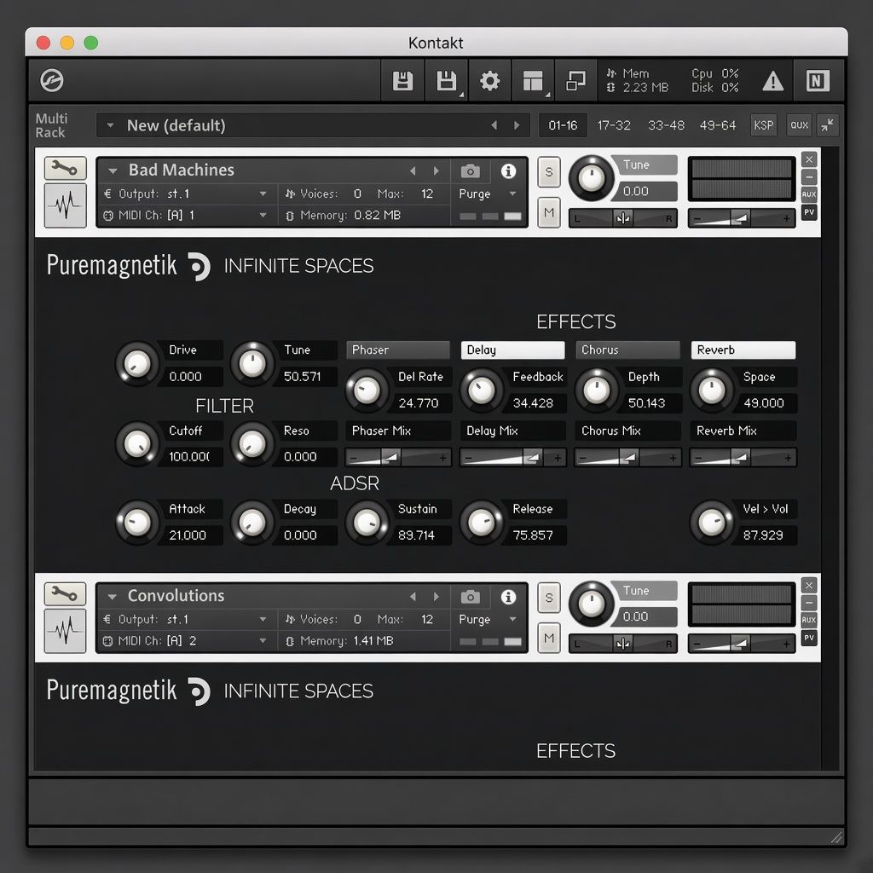Mute the Convolutions instrument
Viewport: 873px width, 873px height.
click(549, 638)
